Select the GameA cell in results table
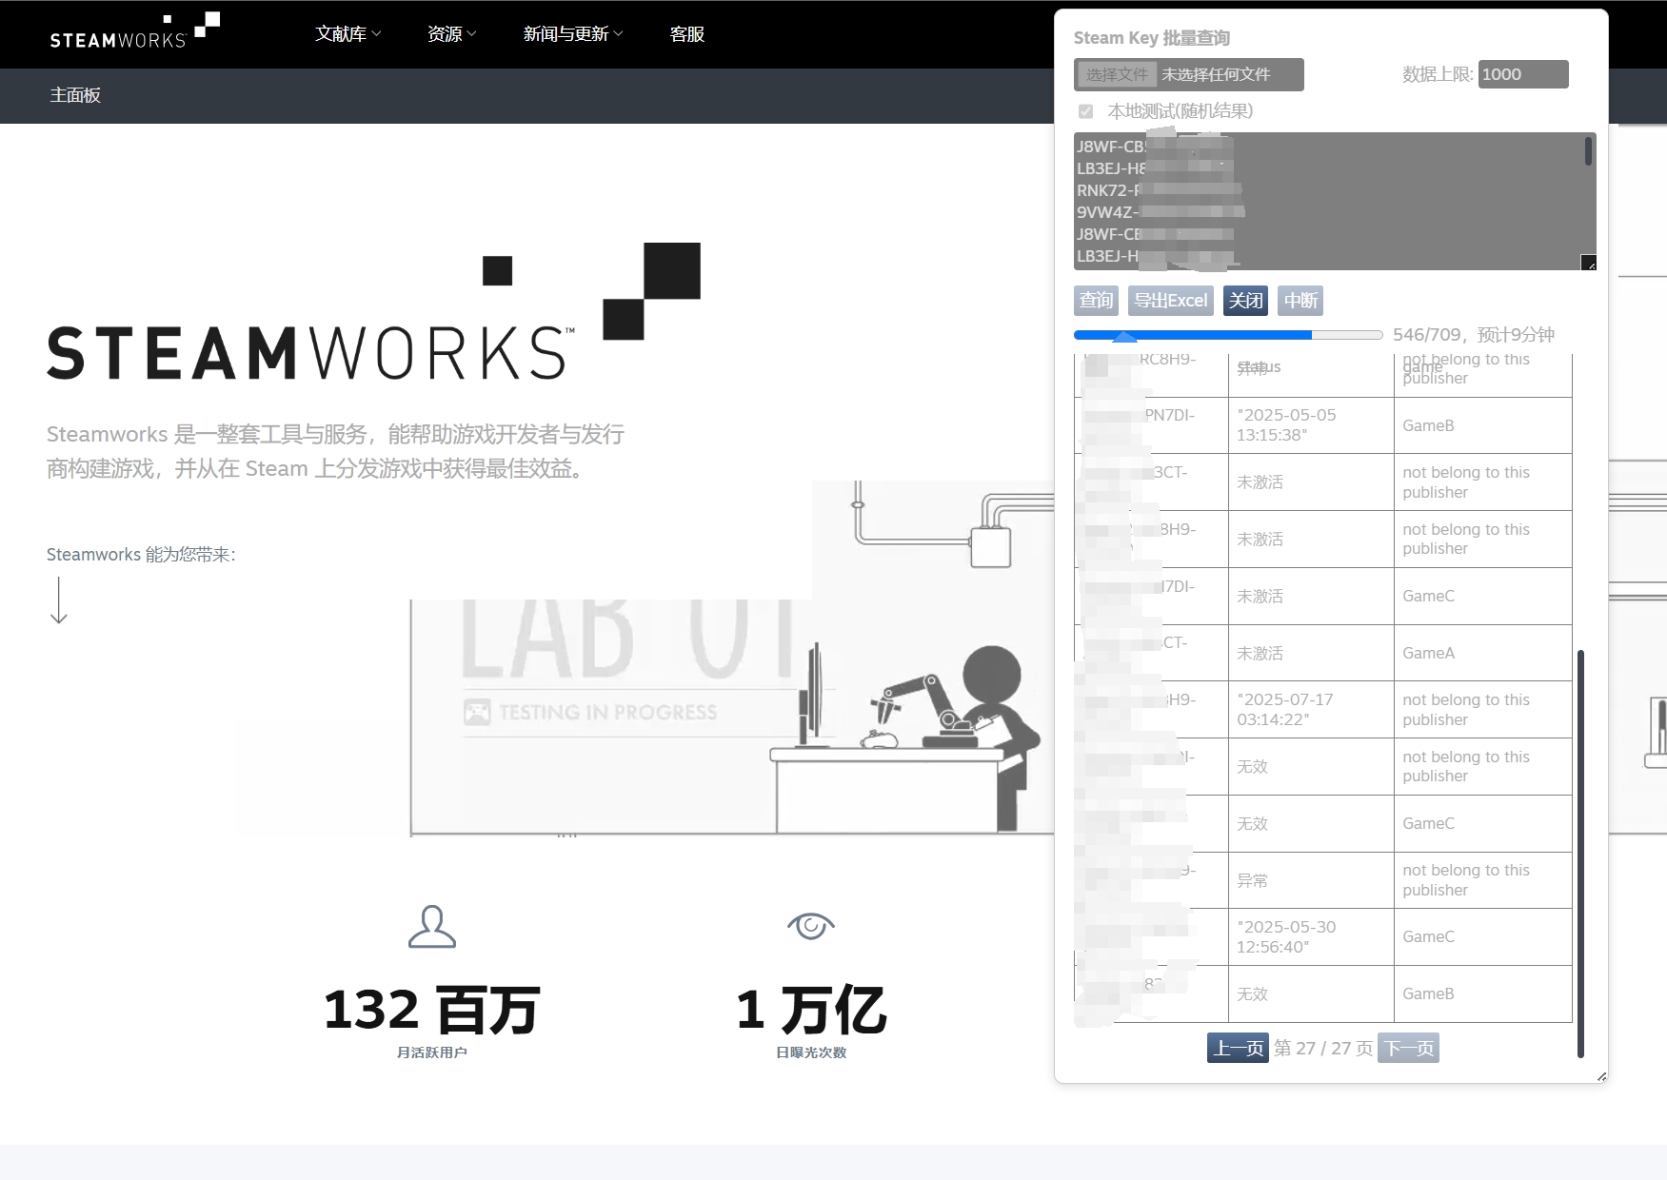Screen dimensions: 1667x1180 [1483, 653]
